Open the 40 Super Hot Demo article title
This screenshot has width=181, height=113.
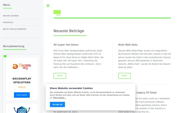66,45
